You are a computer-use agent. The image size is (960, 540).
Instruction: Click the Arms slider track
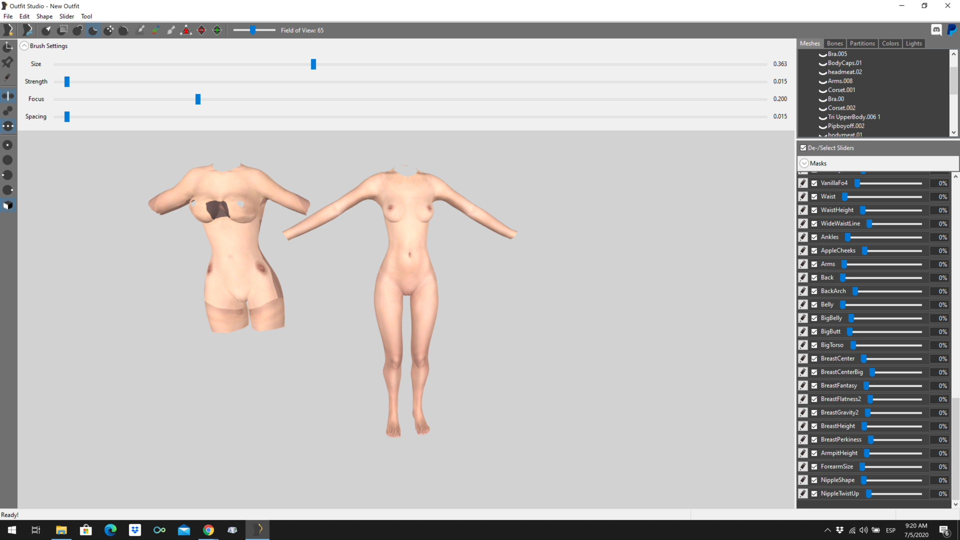pyautogui.click(x=883, y=264)
